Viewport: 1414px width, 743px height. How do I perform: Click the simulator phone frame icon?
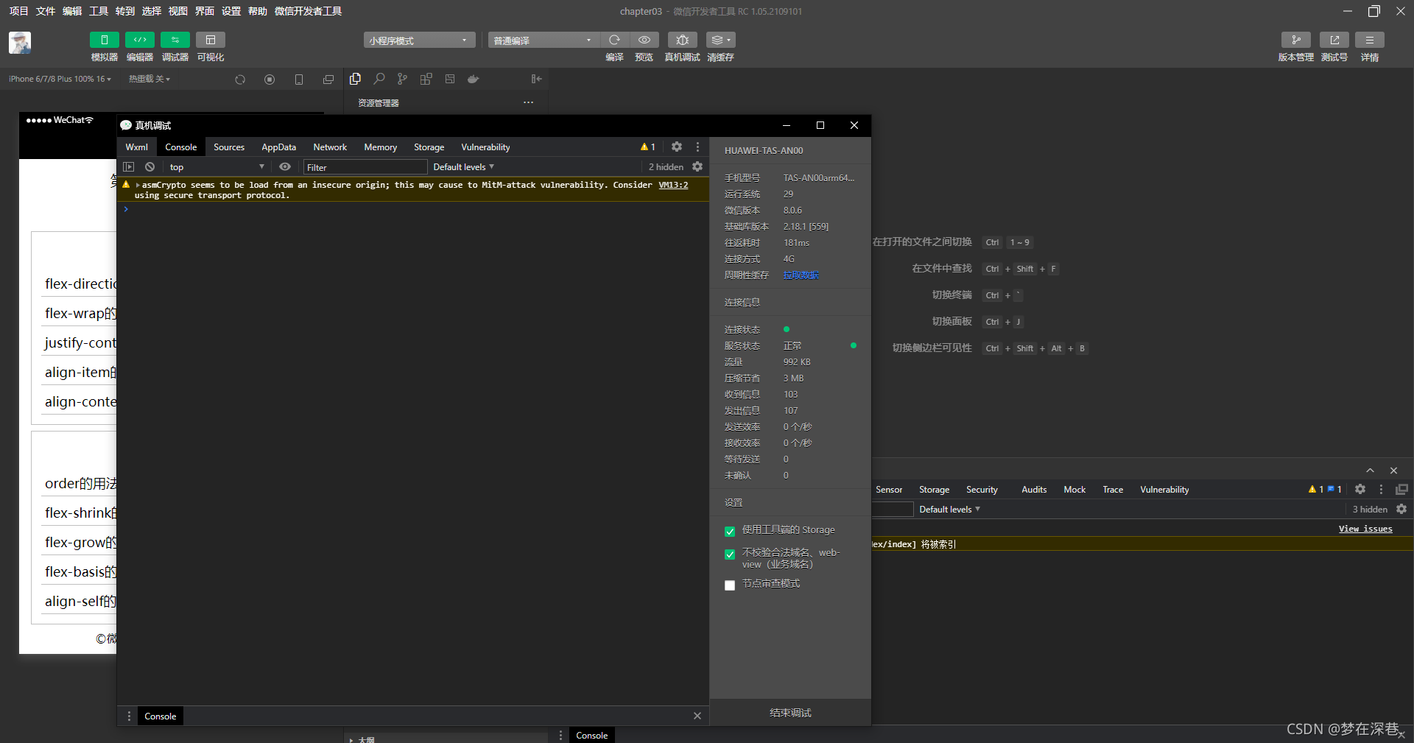(x=299, y=80)
